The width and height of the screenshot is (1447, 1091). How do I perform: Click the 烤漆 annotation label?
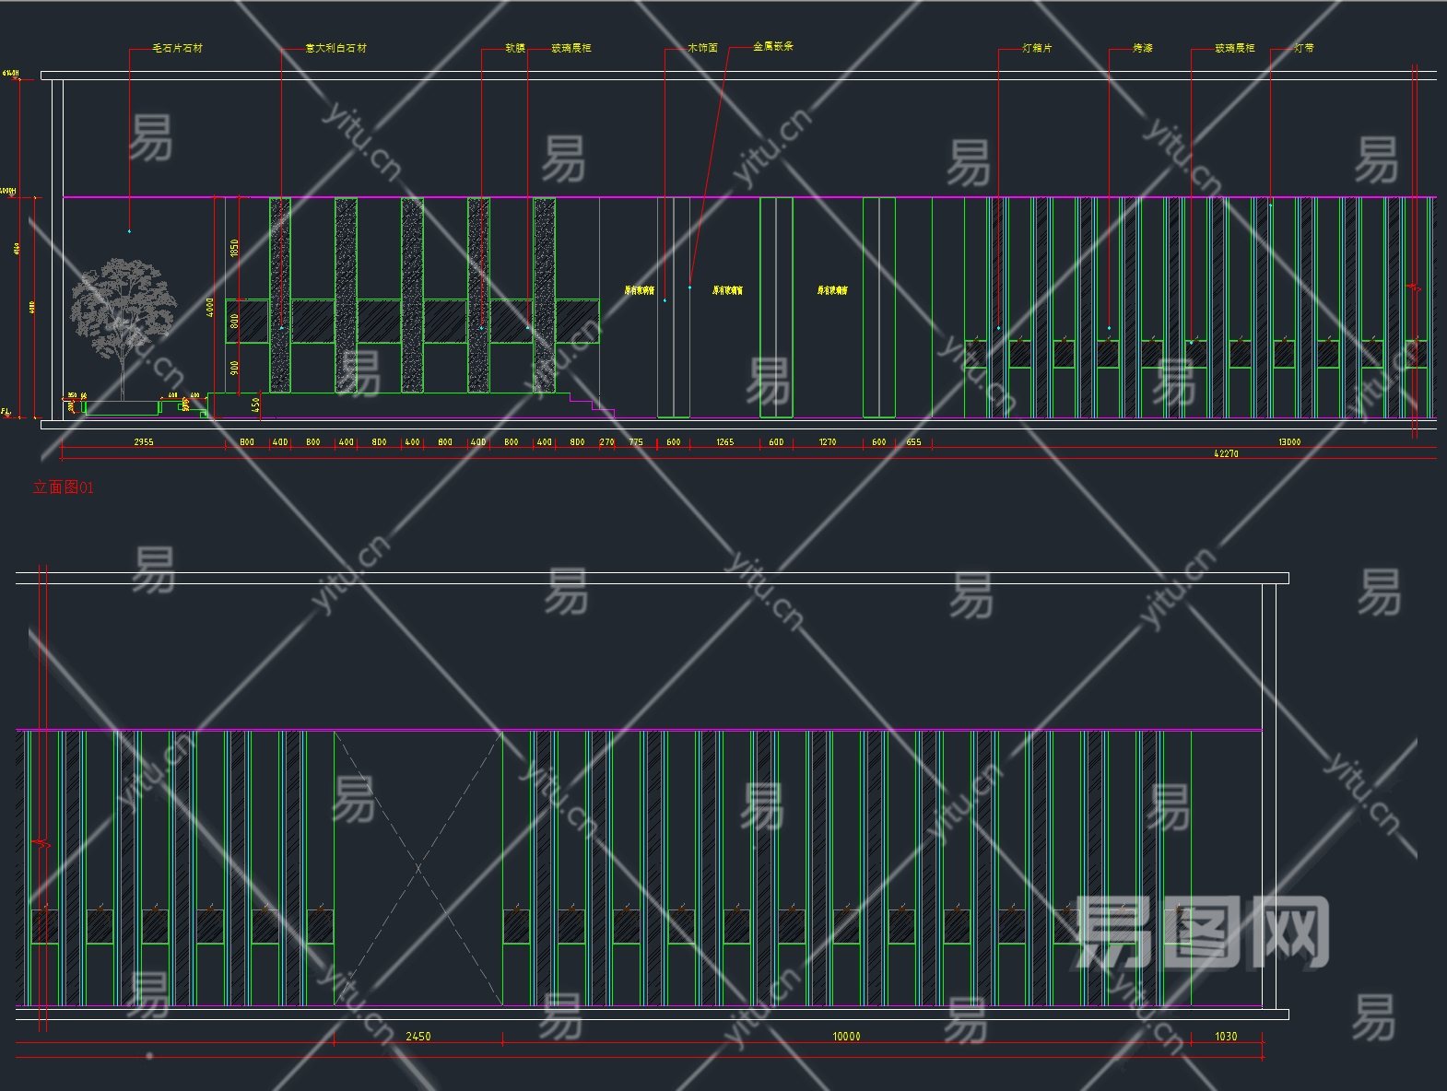click(x=1143, y=48)
